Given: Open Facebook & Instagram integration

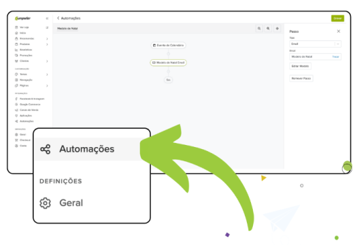Looking at the screenshot, I should click(30, 99).
